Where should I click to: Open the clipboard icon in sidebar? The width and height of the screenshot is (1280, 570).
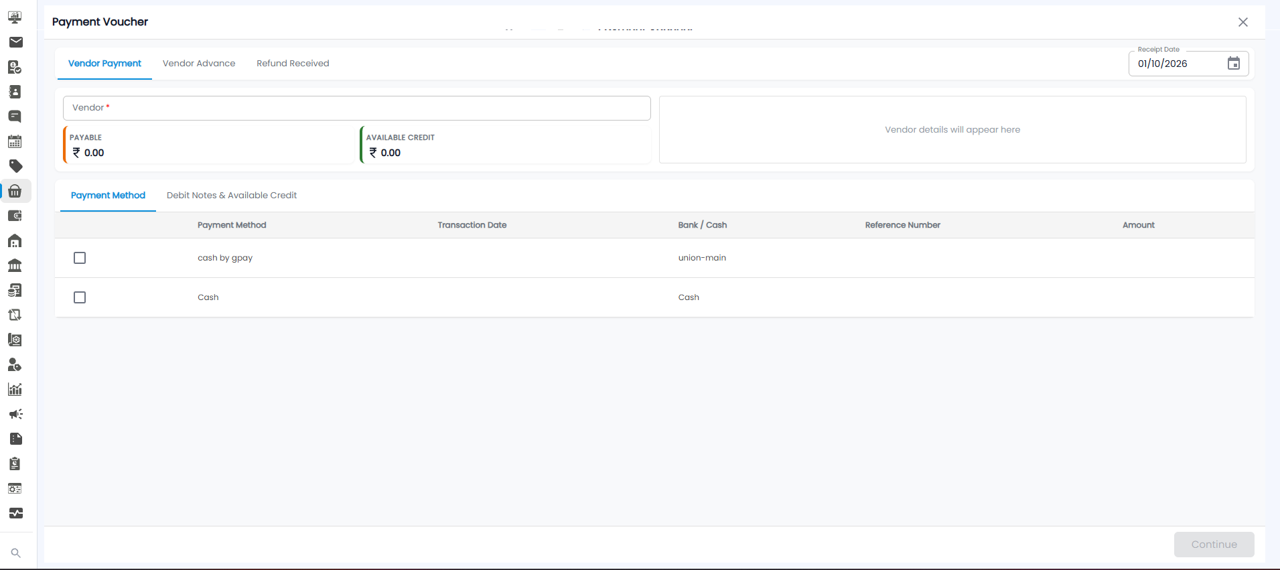point(15,464)
